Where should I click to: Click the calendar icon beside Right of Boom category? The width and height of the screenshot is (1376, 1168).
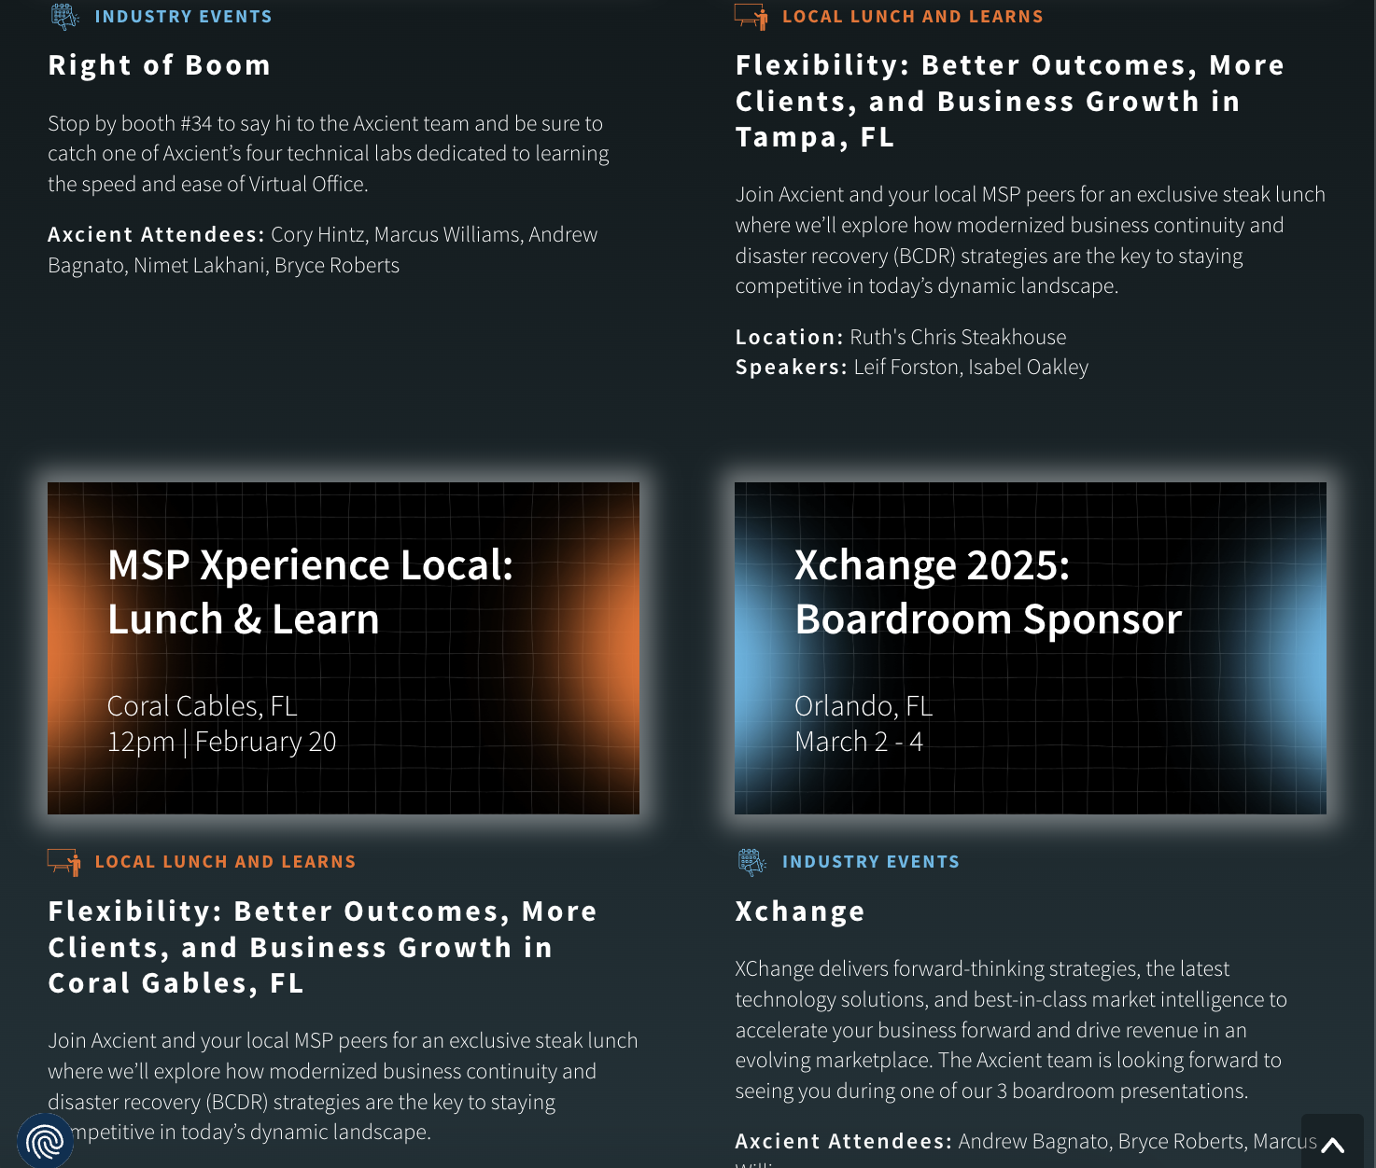click(65, 17)
